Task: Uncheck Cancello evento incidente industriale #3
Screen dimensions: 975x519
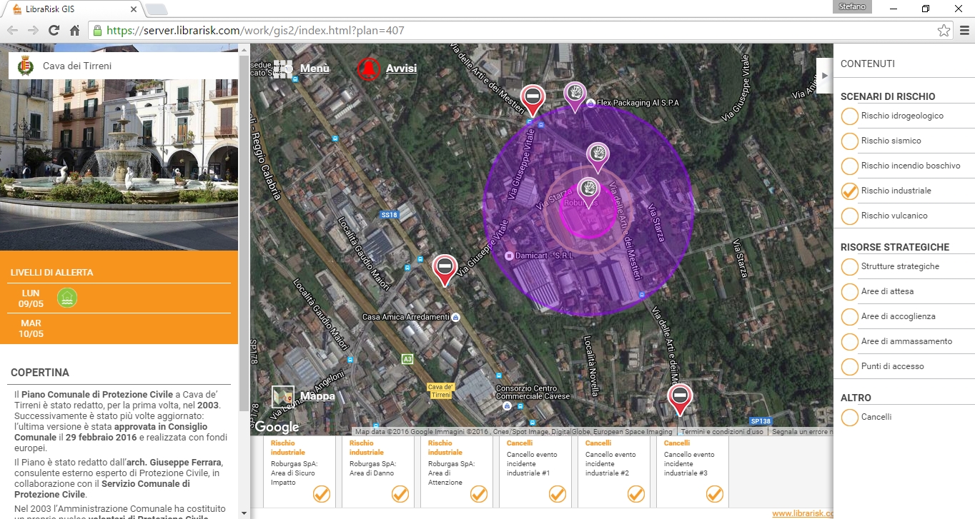Action: click(x=715, y=493)
